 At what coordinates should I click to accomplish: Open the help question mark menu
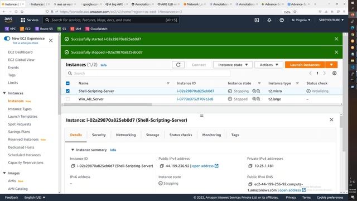[282, 20]
